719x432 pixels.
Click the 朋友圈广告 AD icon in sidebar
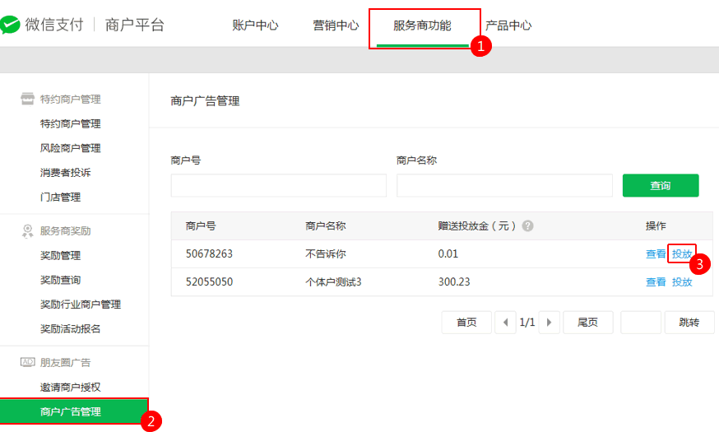tap(27, 362)
